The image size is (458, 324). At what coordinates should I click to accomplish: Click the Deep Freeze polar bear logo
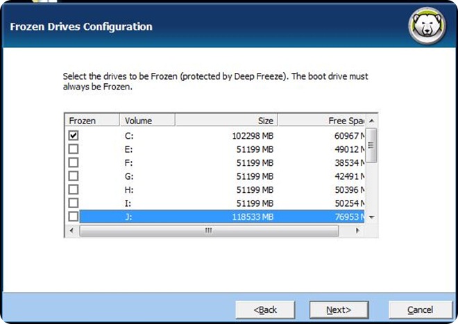point(427,26)
